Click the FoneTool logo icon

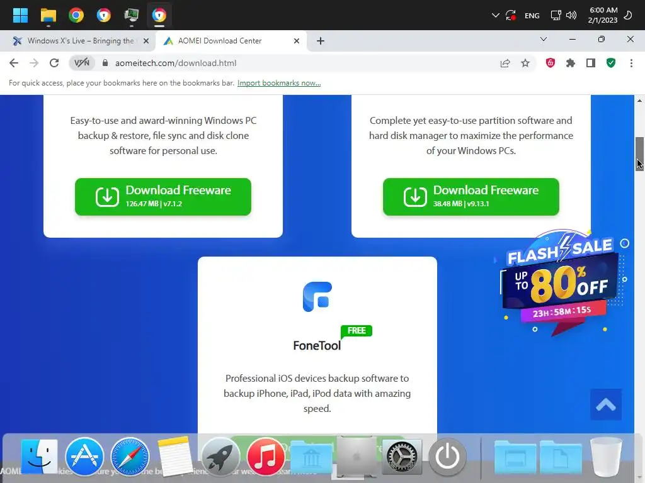pos(317,297)
